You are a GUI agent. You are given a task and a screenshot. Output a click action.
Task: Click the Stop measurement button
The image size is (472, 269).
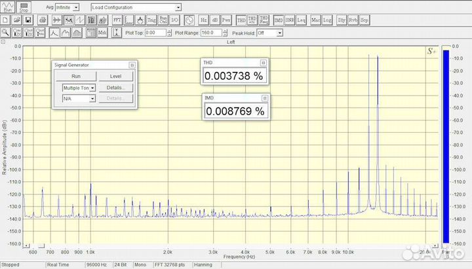click(24, 7)
